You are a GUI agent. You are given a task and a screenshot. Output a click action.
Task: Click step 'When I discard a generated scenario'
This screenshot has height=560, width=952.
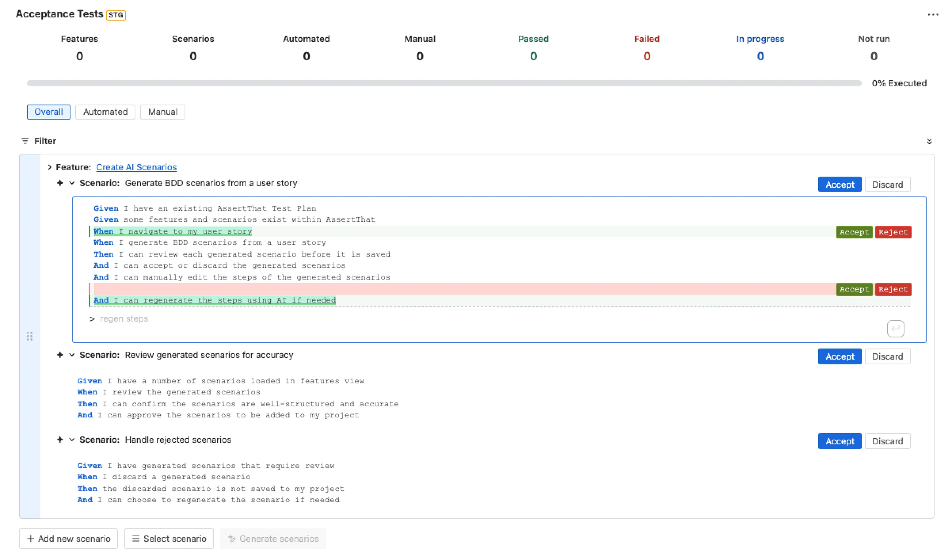coord(164,477)
